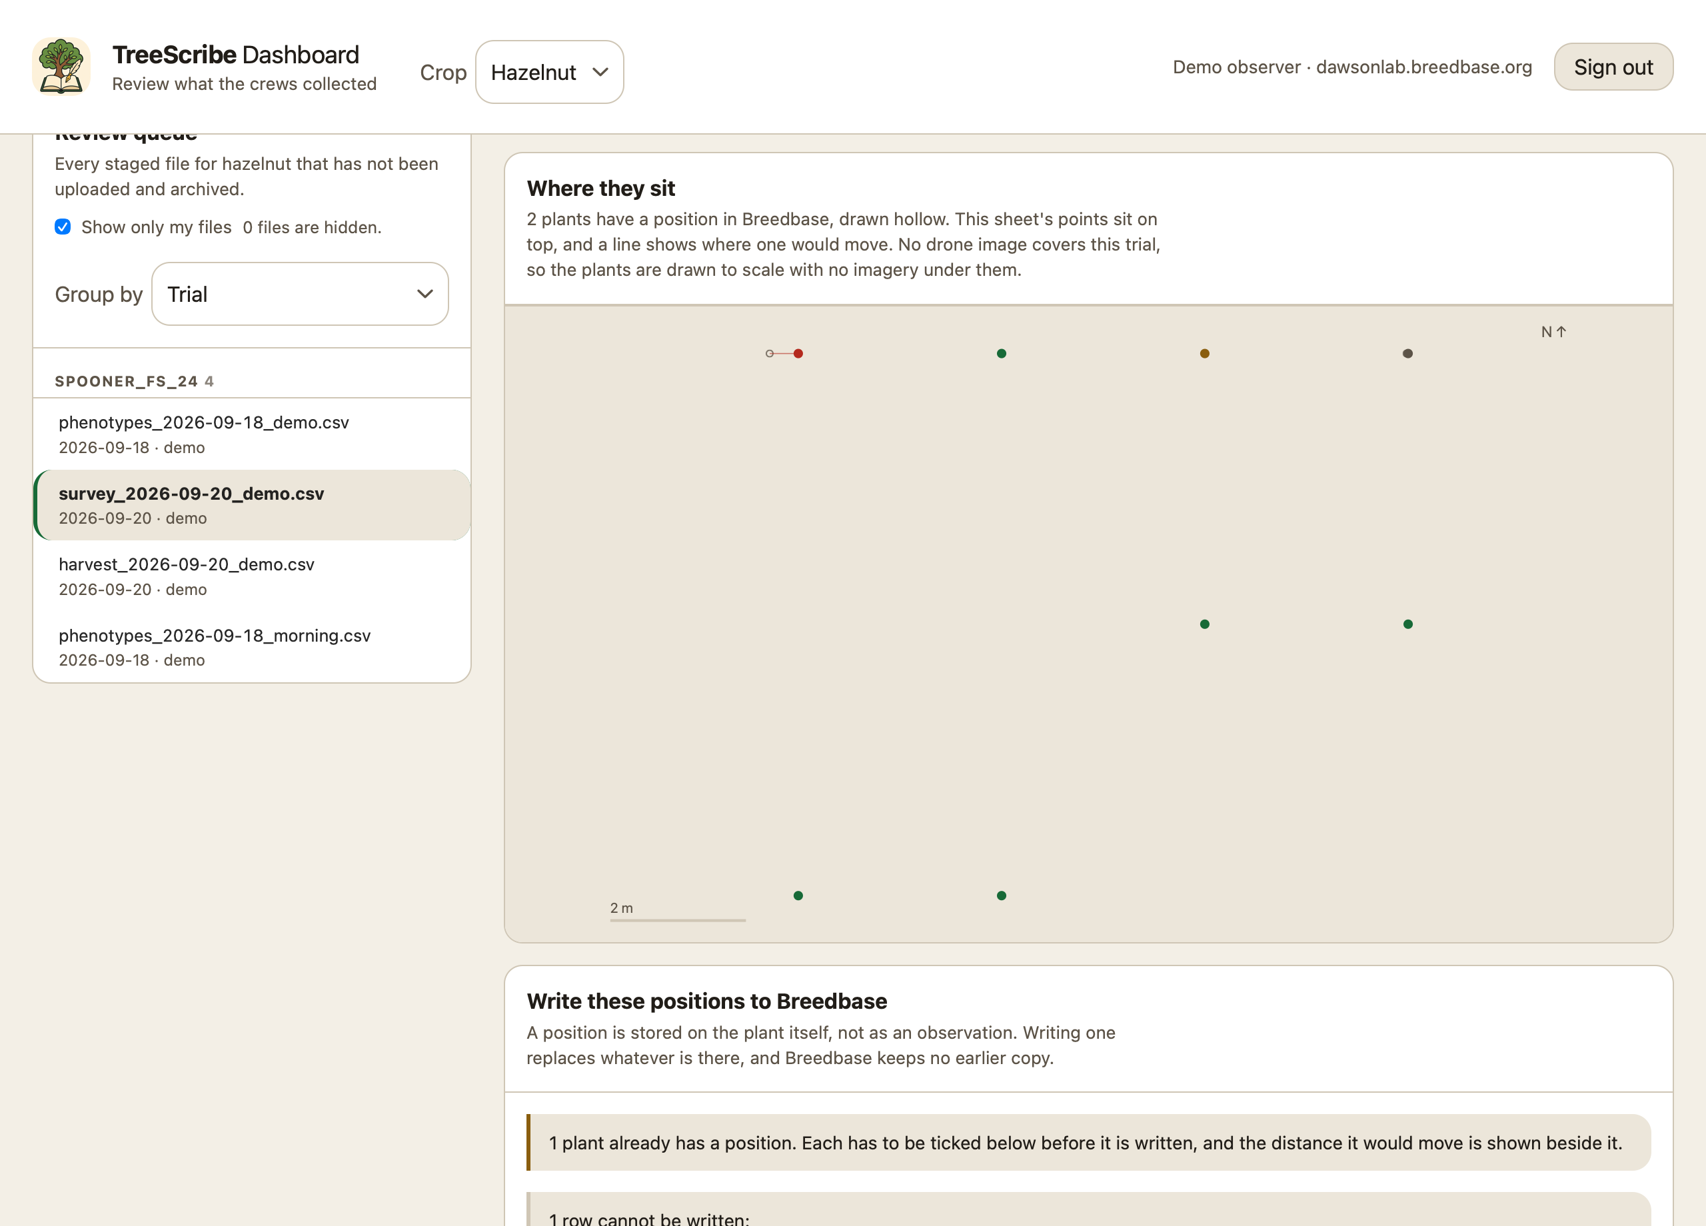Click Write these positions to Breedbase heading
This screenshot has height=1226, width=1706.
pyautogui.click(x=706, y=1001)
